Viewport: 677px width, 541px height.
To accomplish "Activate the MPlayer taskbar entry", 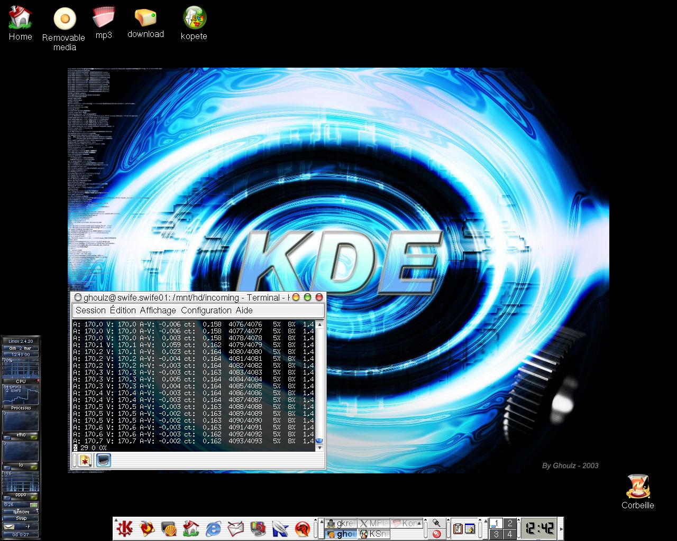I will click(374, 523).
